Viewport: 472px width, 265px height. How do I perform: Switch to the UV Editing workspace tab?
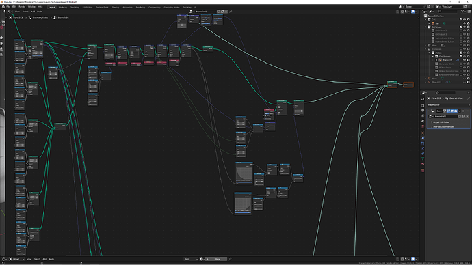pos(88,7)
